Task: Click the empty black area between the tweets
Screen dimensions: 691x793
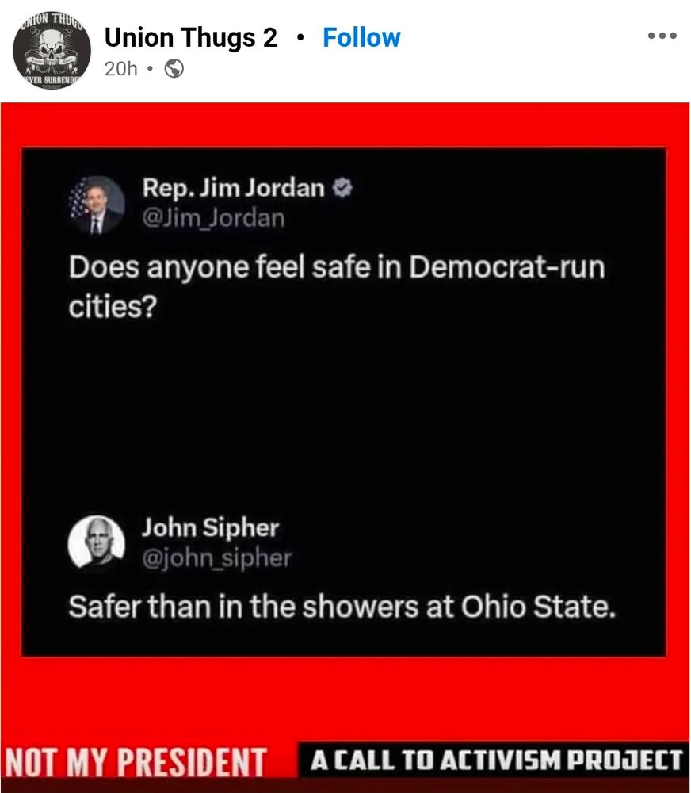Action: point(344,415)
